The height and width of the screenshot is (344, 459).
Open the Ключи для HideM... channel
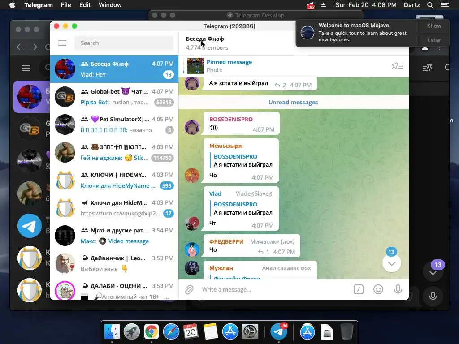point(114,208)
